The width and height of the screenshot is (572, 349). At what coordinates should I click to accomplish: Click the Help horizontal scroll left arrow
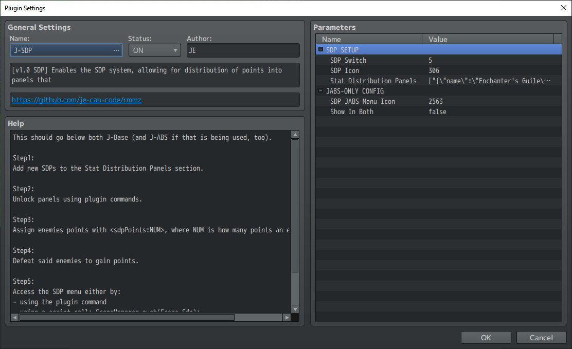[14, 318]
